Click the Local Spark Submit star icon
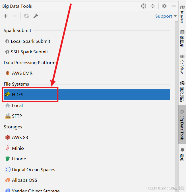Screen dimensions: 186x192 (x=7, y=41)
